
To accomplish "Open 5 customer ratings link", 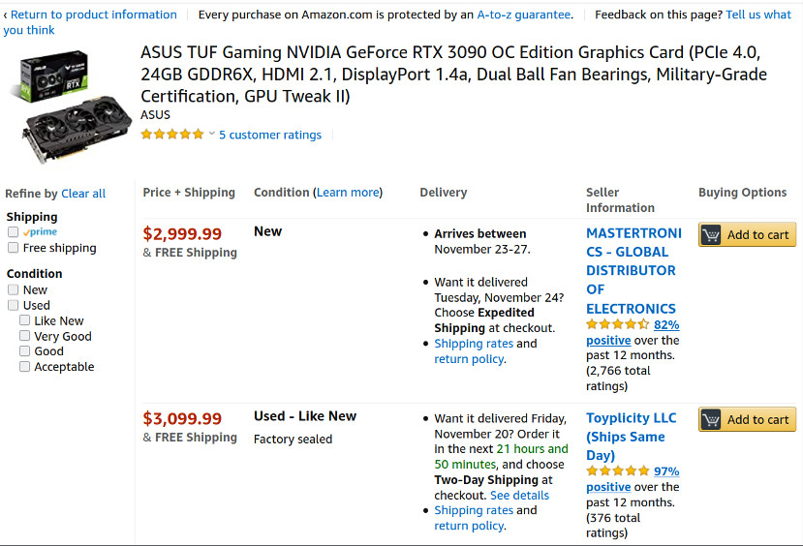I will coord(270,135).
